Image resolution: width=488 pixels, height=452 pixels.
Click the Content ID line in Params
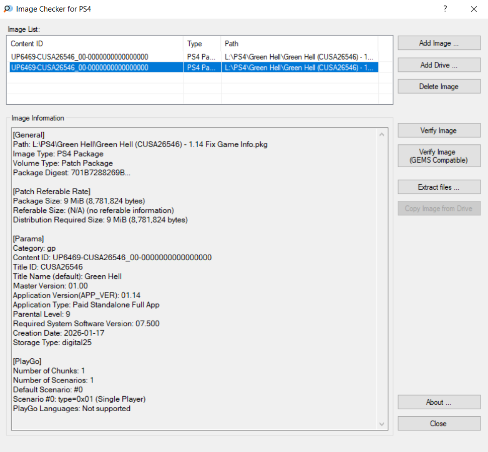pos(112,257)
